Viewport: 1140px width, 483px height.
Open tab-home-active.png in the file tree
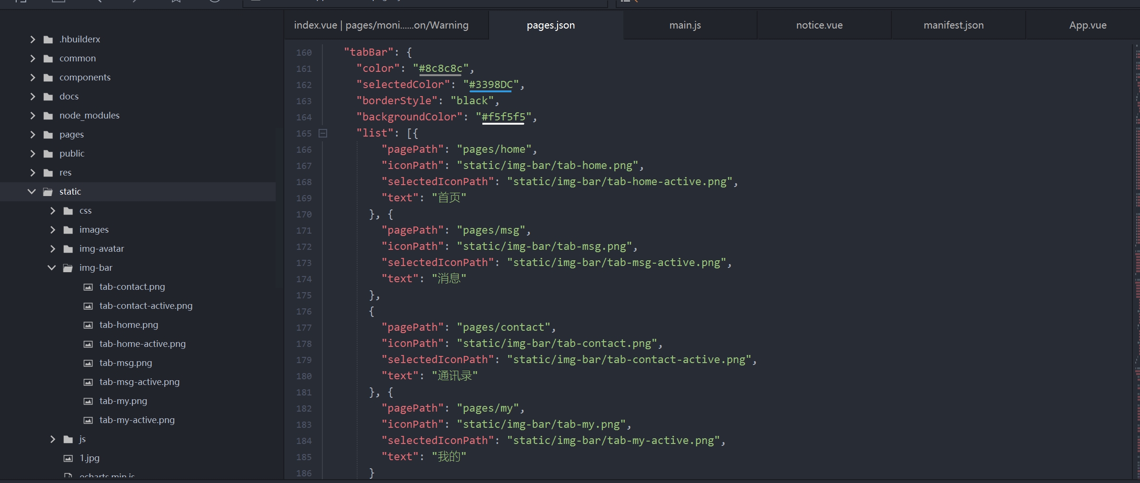pos(142,344)
